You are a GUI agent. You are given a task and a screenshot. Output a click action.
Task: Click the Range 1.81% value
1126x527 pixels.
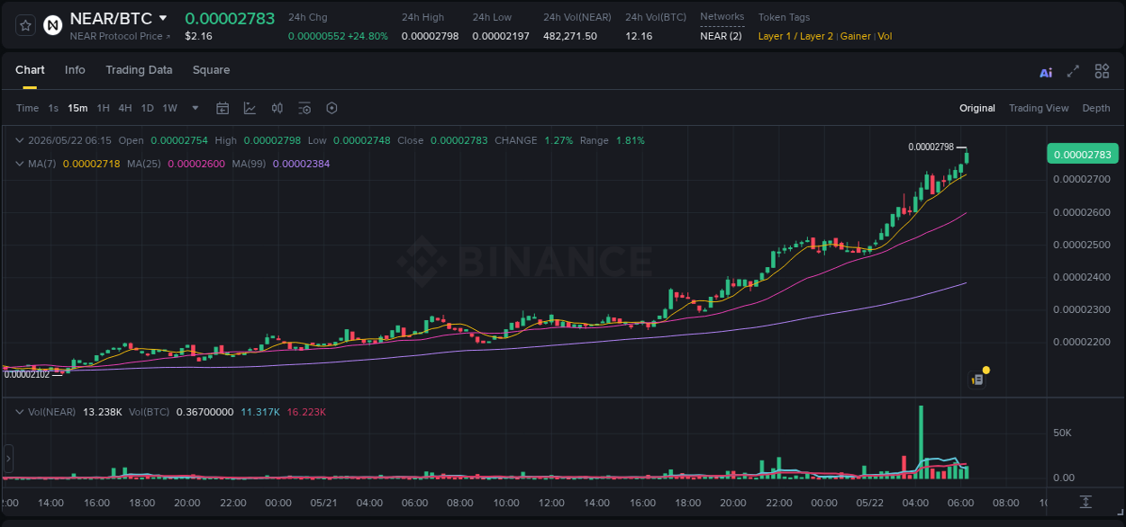pos(631,140)
